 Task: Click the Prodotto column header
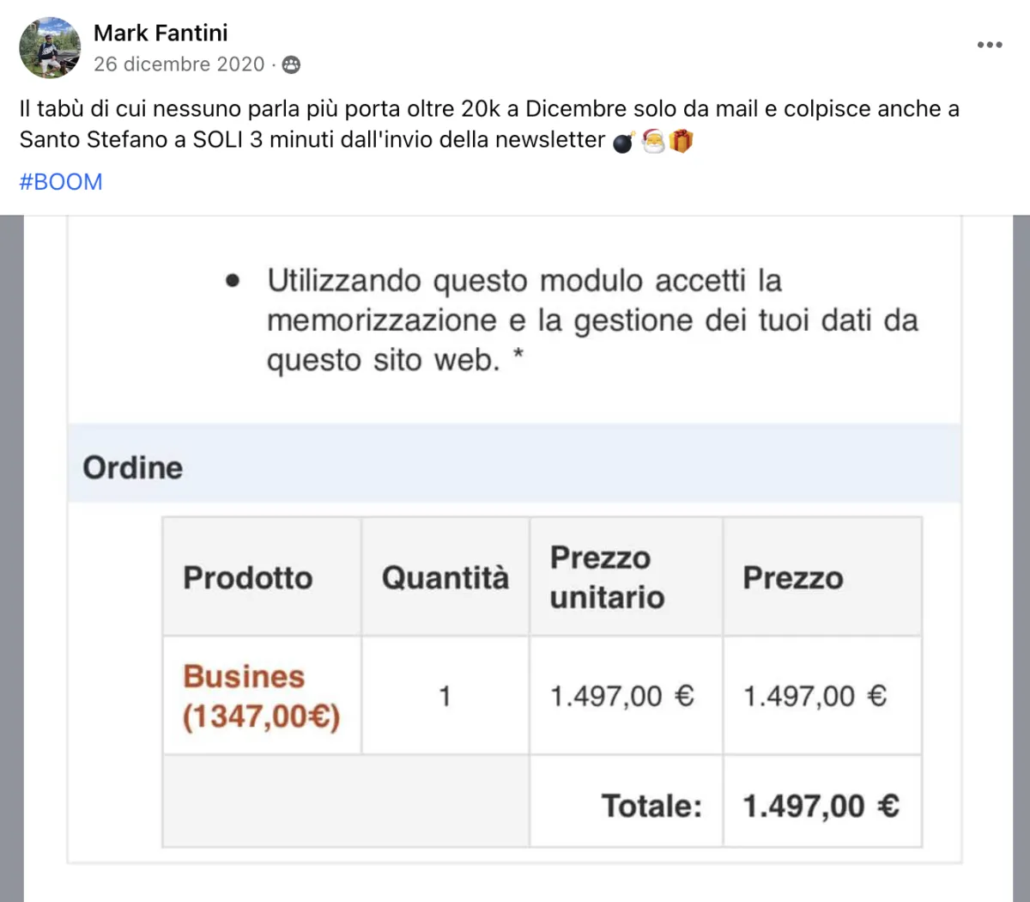(x=248, y=577)
